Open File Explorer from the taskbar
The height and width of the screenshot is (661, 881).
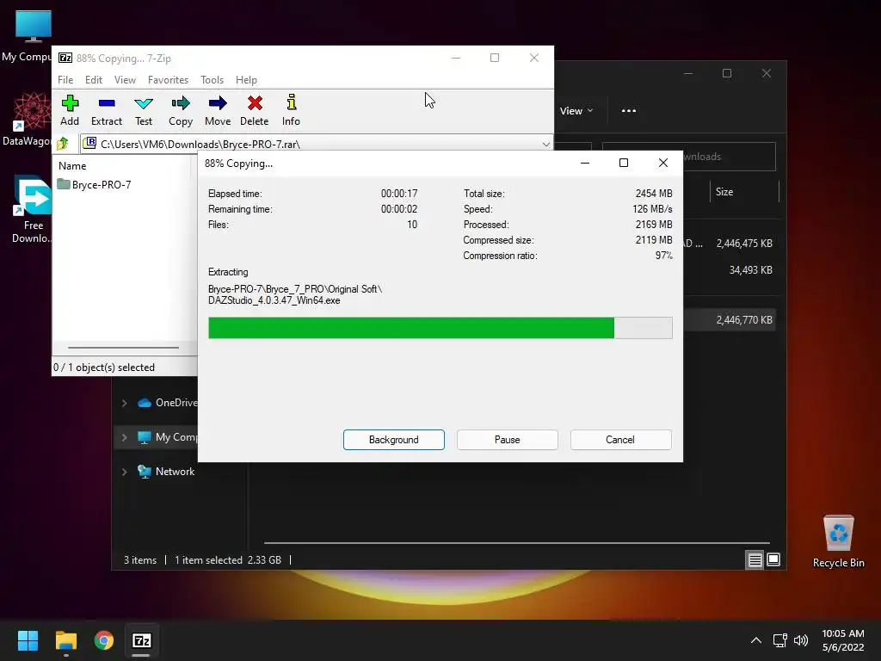(x=65, y=640)
